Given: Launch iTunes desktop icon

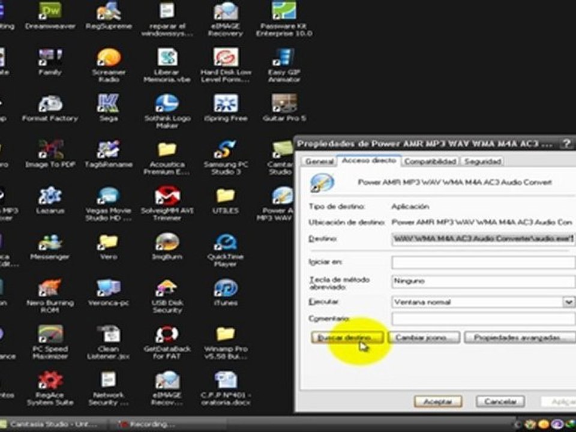Looking at the screenshot, I should click(226, 293).
